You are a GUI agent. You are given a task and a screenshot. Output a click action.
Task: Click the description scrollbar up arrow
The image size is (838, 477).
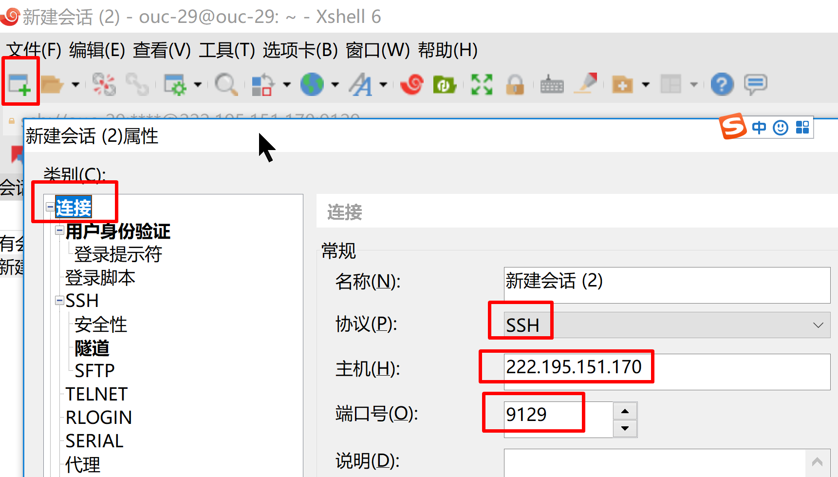coord(818,461)
